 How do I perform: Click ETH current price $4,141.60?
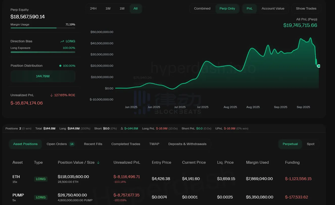[191, 179]
